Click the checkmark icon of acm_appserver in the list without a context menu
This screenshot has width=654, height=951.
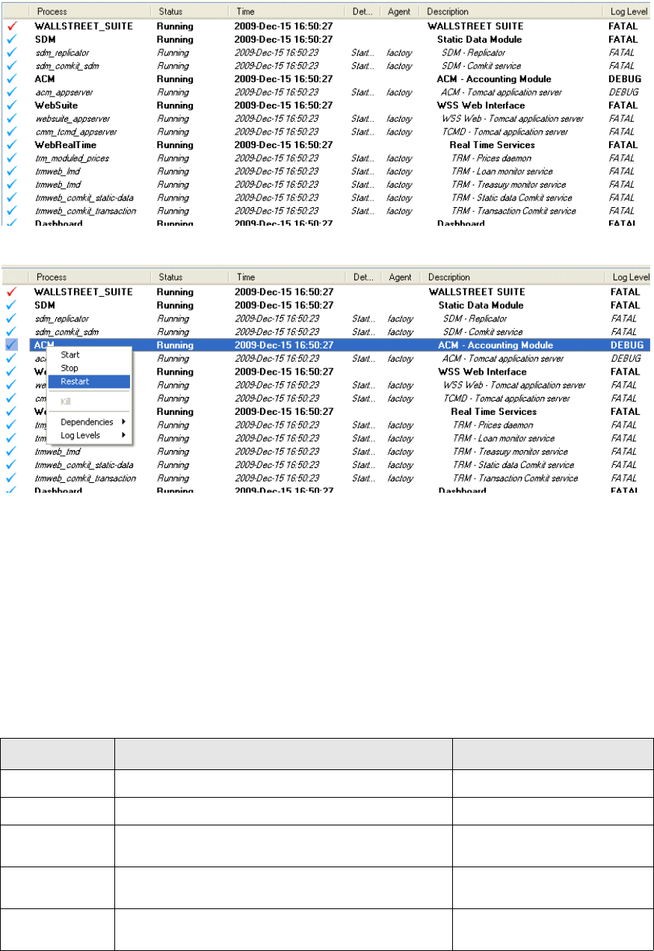(11, 93)
